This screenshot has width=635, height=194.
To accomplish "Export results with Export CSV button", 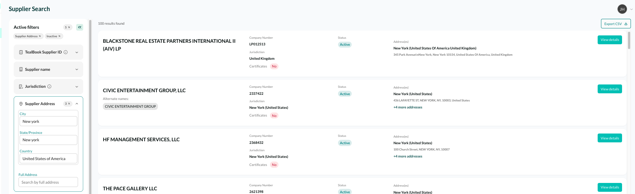I will point(615,24).
